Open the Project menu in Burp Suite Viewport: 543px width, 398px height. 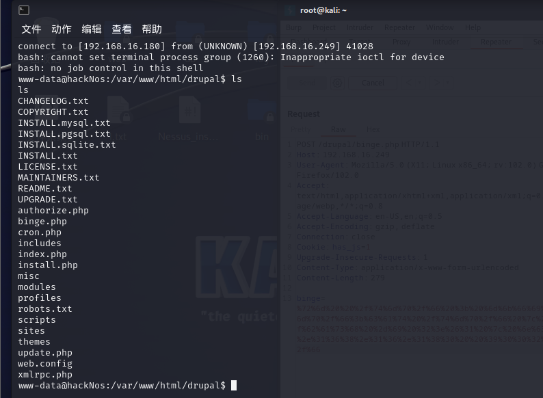pyautogui.click(x=323, y=27)
